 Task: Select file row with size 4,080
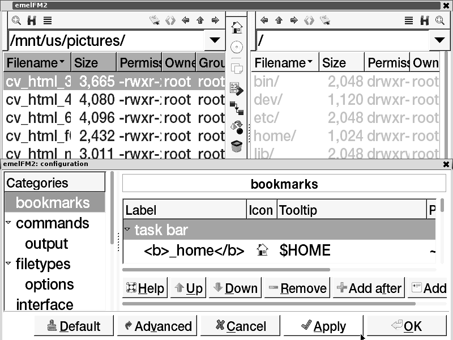tap(114, 100)
